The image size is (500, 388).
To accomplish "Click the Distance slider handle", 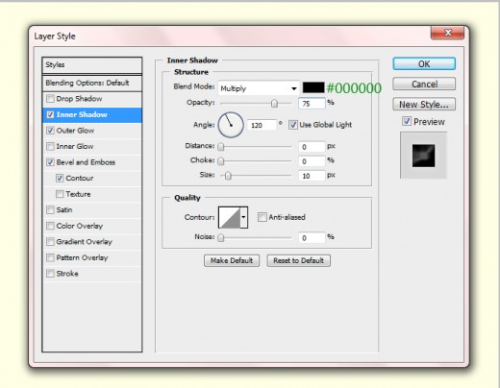I will coord(221,147).
